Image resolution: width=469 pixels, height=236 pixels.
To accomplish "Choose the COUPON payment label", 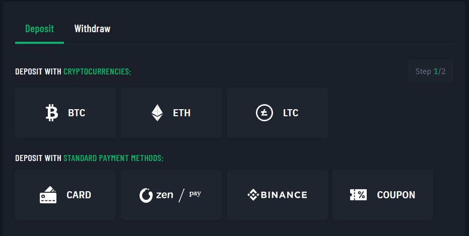I will pyautogui.click(x=396, y=195).
